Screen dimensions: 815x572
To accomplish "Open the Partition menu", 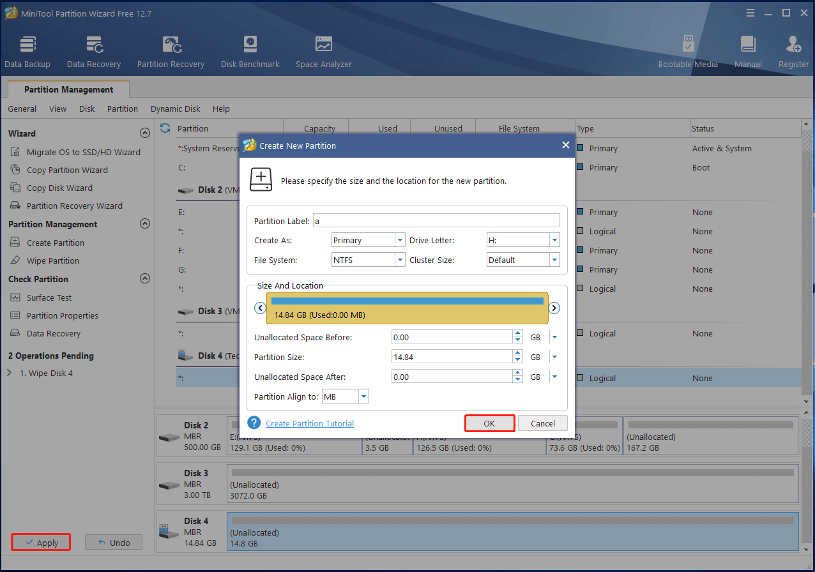I will 123,109.
